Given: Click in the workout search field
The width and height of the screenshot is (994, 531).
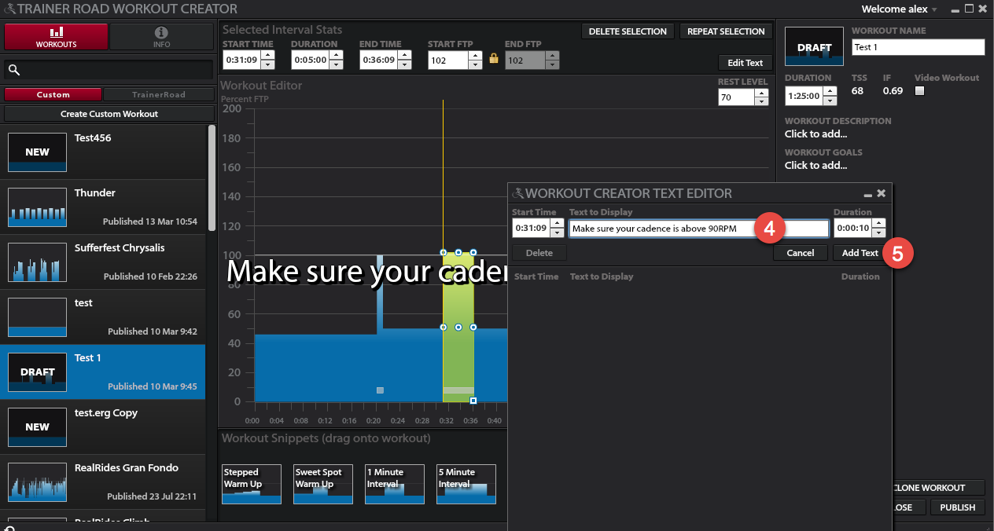Looking at the screenshot, I should [109, 70].
